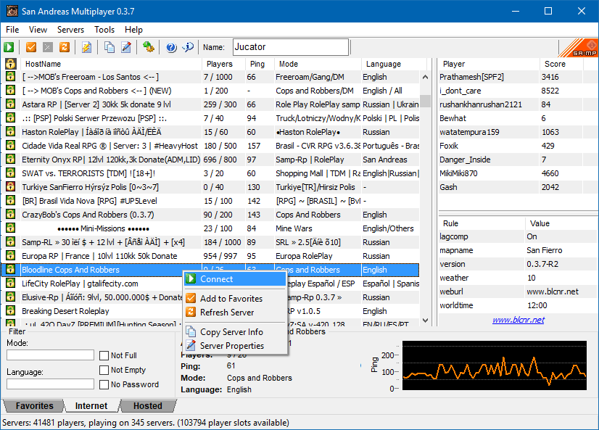Viewport: 599px width, 430px height.
Task: Click lock icon of CrazyBob's Cops row
Action: coord(11,214)
